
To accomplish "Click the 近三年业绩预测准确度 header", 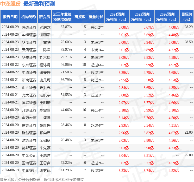I will (x=62, y=17).
